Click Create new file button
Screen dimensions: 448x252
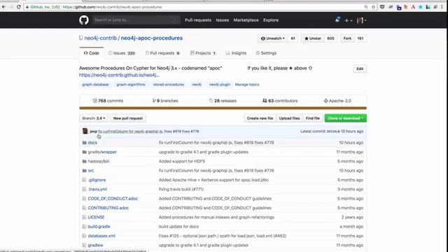tap(260, 118)
